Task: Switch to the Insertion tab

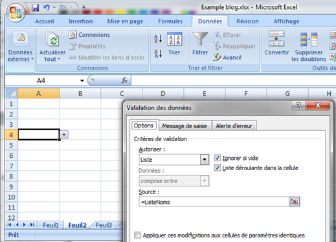Action: (x=80, y=21)
